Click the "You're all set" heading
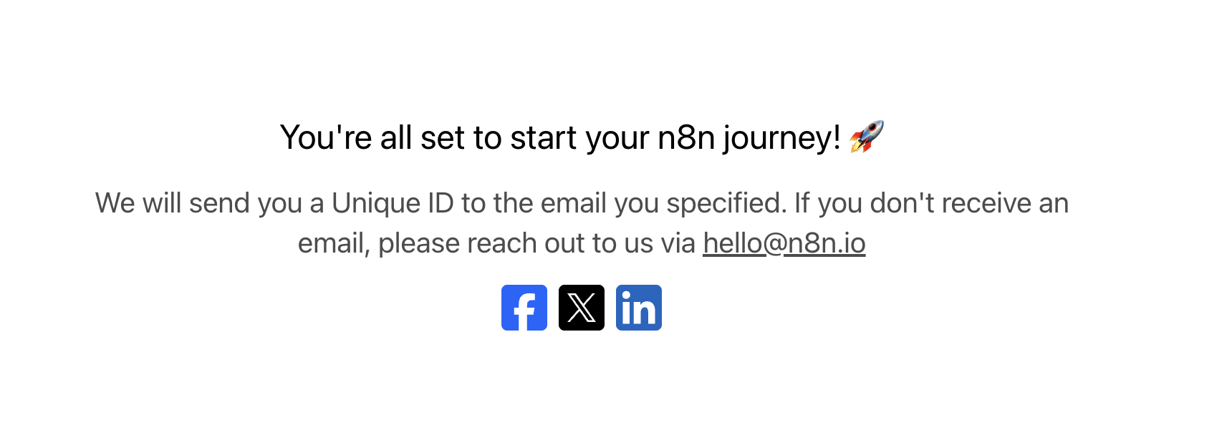The height and width of the screenshot is (425, 1232). click(x=559, y=137)
